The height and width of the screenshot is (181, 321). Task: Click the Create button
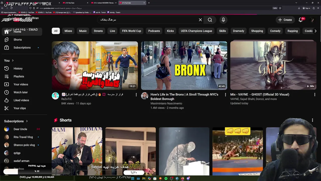click(285, 20)
